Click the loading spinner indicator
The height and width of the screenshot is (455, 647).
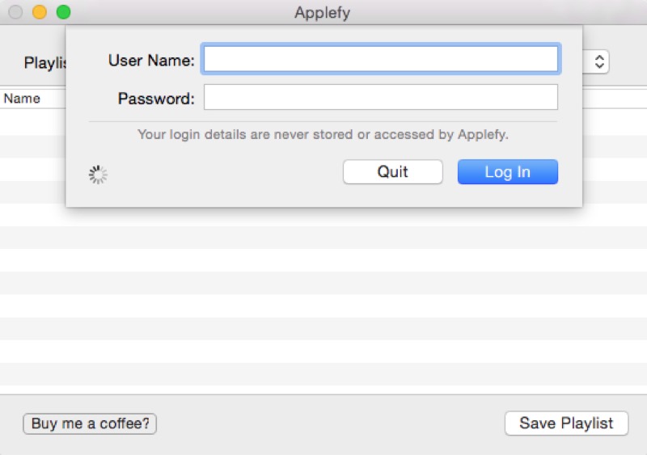[x=98, y=175]
